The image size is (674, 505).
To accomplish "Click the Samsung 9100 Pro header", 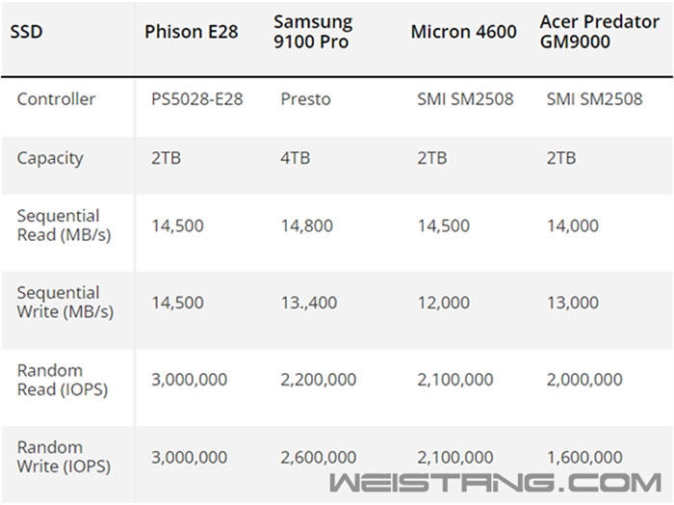I will tap(313, 32).
